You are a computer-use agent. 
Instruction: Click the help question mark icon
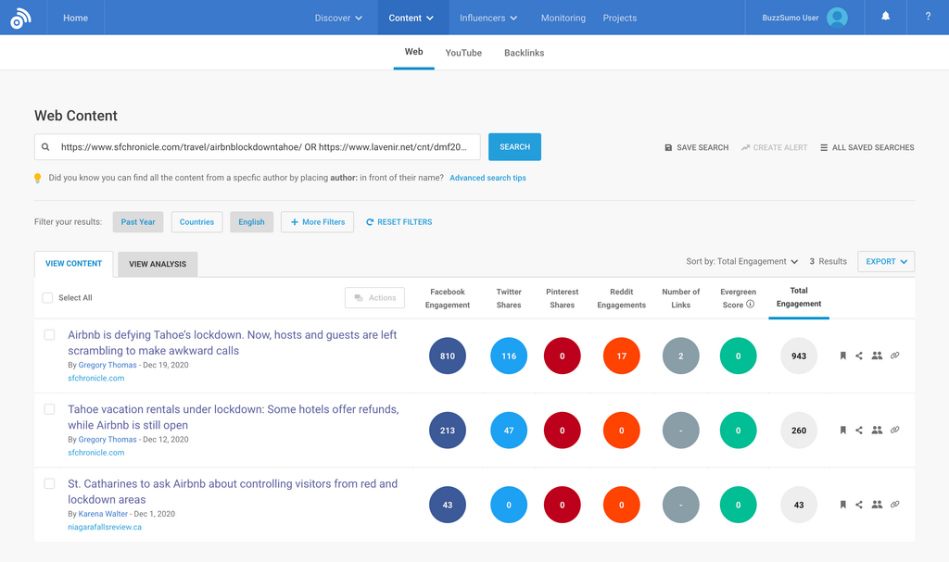point(928,17)
